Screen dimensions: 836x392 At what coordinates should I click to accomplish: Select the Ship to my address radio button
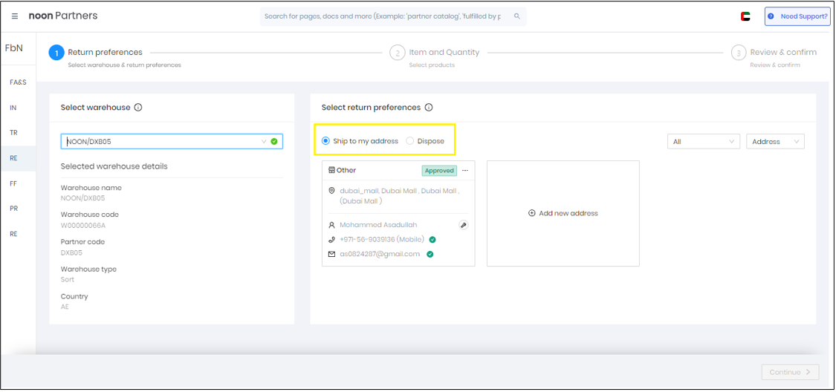click(325, 141)
